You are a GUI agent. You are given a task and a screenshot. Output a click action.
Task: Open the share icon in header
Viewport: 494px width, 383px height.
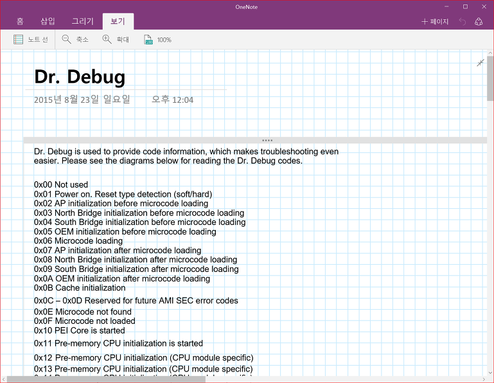(x=479, y=21)
